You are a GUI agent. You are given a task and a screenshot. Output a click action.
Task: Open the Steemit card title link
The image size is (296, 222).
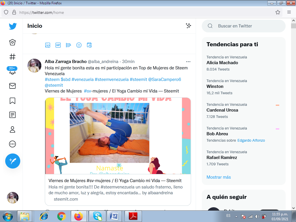click(115, 181)
